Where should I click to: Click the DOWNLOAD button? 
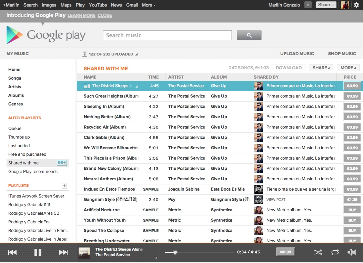[x=289, y=68]
